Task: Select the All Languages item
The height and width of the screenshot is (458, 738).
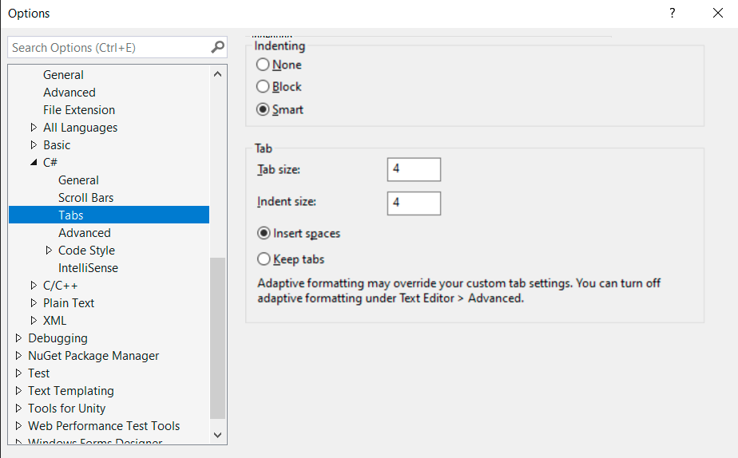Action: 80,128
